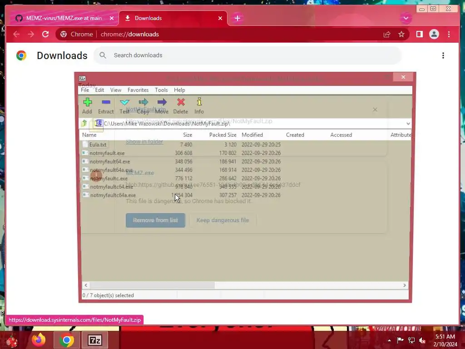Select notmyfaultc64a.exe in the file list
Viewport: 465px width, 349px height.
pyautogui.click(x=182, y=195)
